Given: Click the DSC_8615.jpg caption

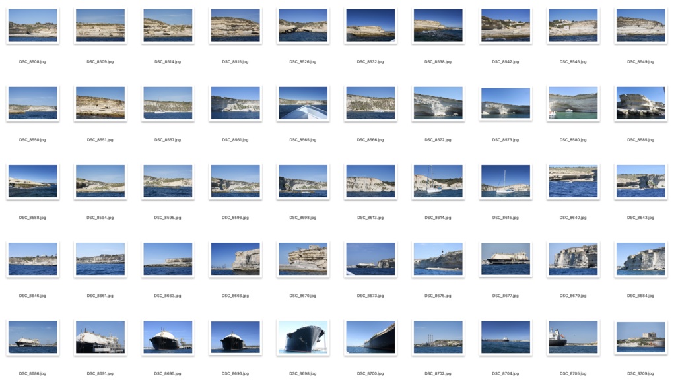Looking at the screenshot, I should click(x=505, y=218).
